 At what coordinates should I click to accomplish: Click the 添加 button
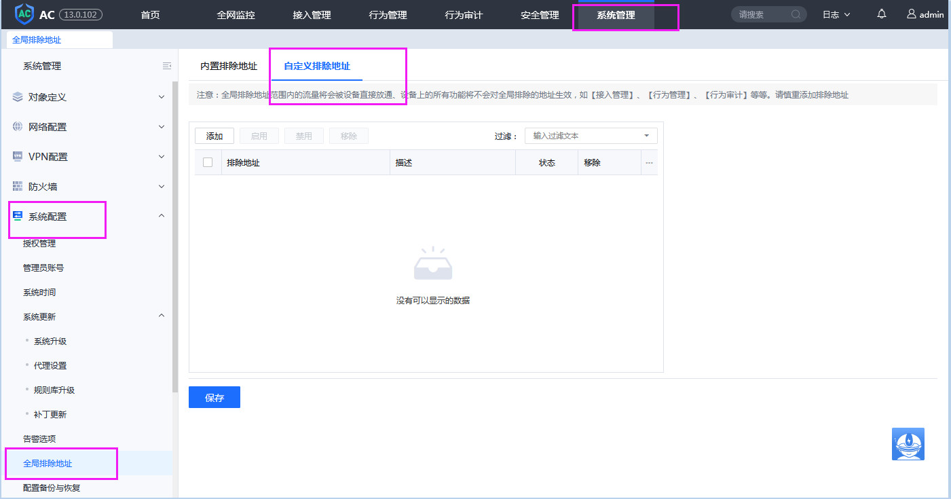coord(215,136)
